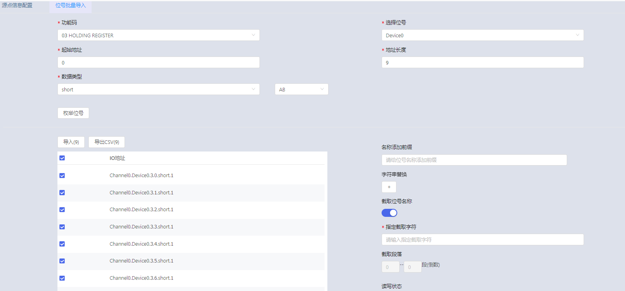Click the 导入(9) button
Screen dimensions: 625x291
(71, 142)
